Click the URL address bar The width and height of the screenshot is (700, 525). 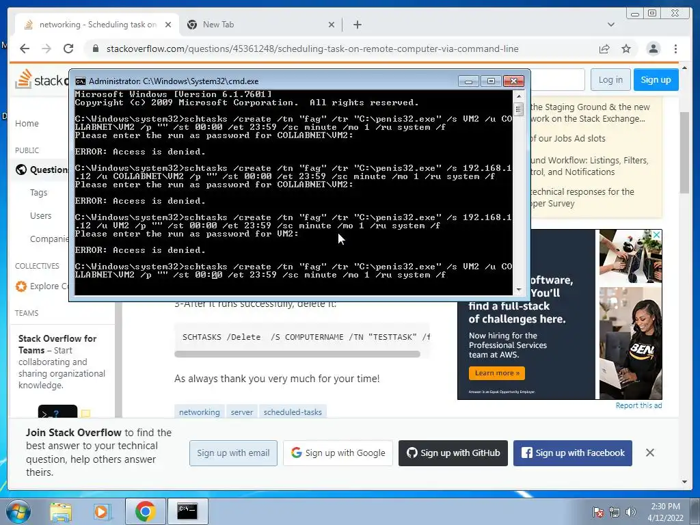312,49
